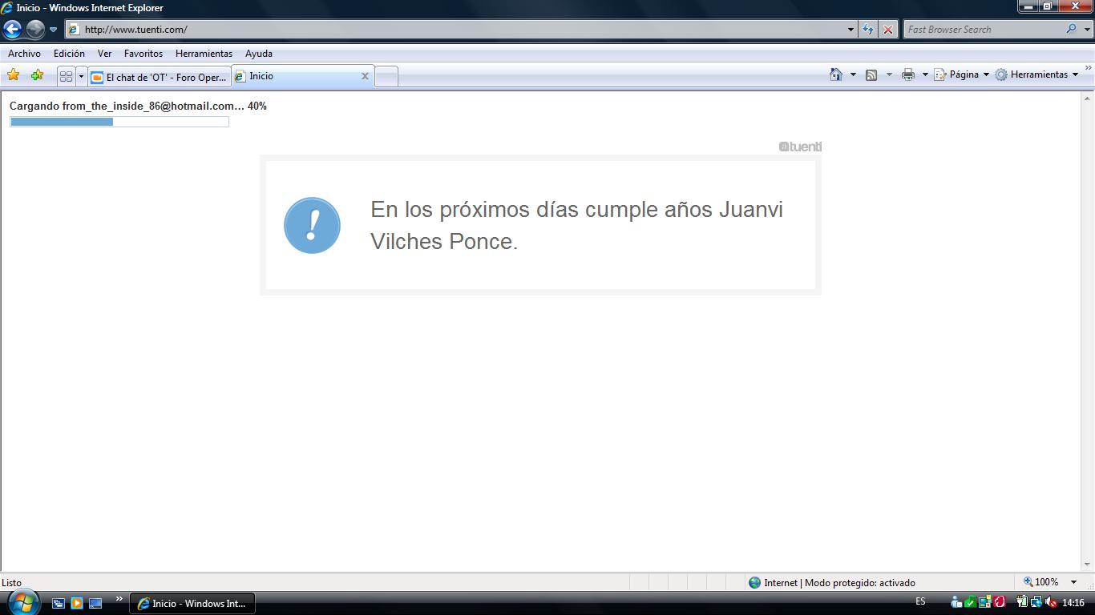Close the Inicio tab
This screenshot has height=615, width=1095.
click(365, 76)
